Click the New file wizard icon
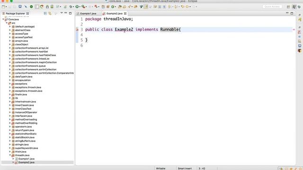The width and height of the screenshot is (303, 170). (x=3, y=7)
